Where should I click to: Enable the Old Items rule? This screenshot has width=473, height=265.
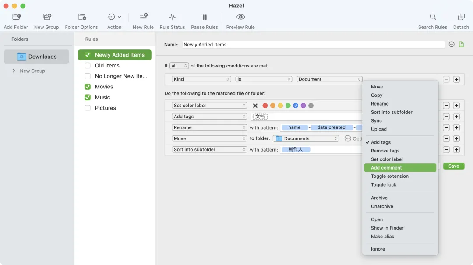88,66
